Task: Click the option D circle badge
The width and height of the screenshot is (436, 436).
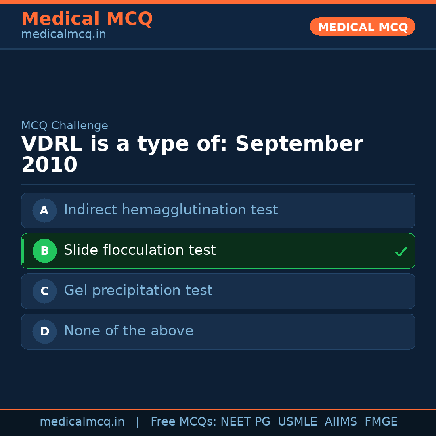Action: [44, 331]
